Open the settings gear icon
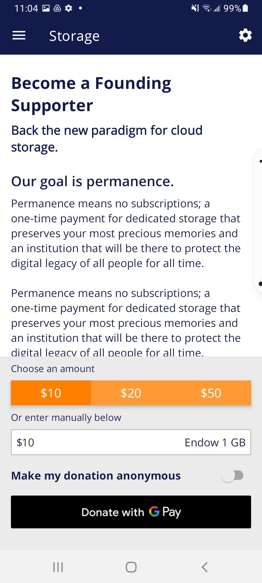 coord(245,36)
